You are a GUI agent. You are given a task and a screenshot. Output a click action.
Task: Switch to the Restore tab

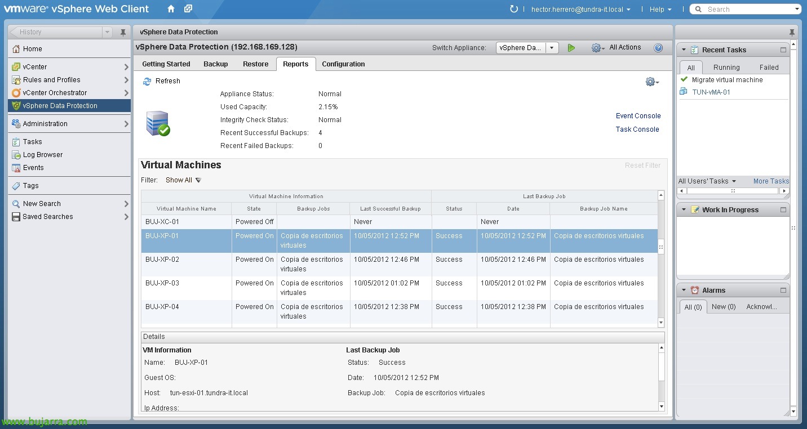[x=256, y=64]
